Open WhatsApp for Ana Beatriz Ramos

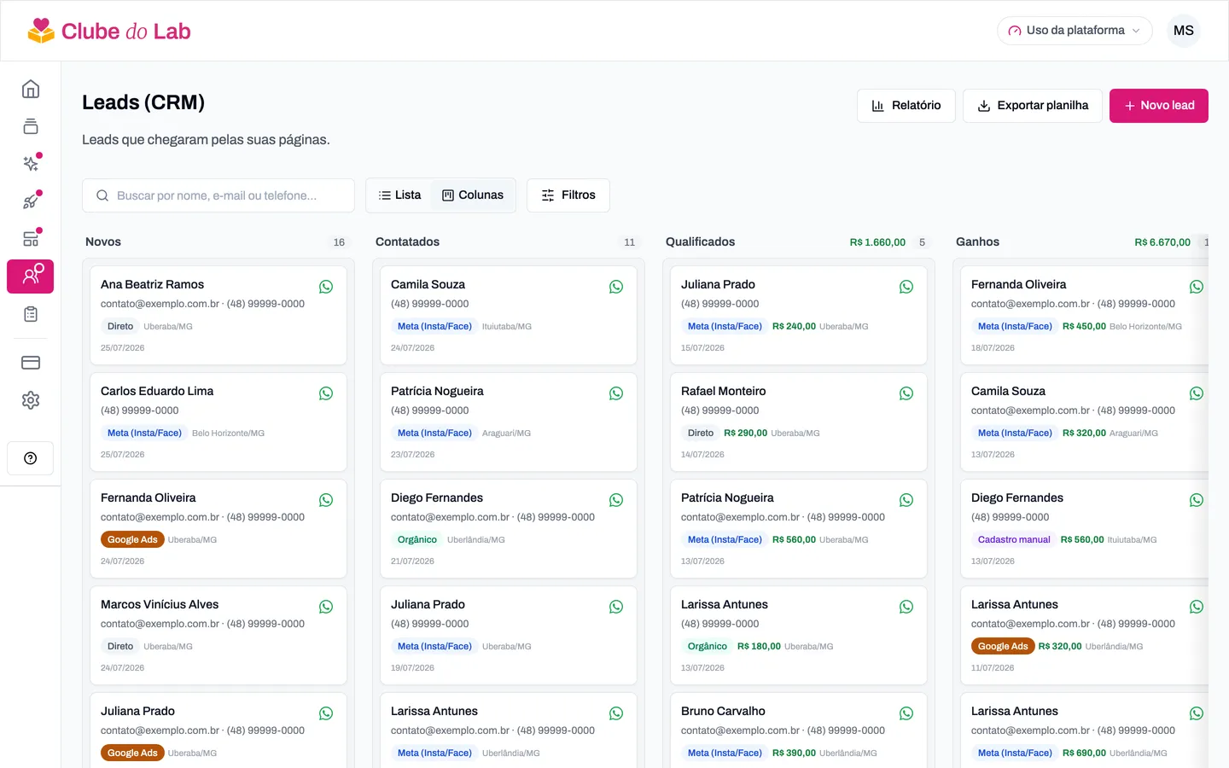326,287
